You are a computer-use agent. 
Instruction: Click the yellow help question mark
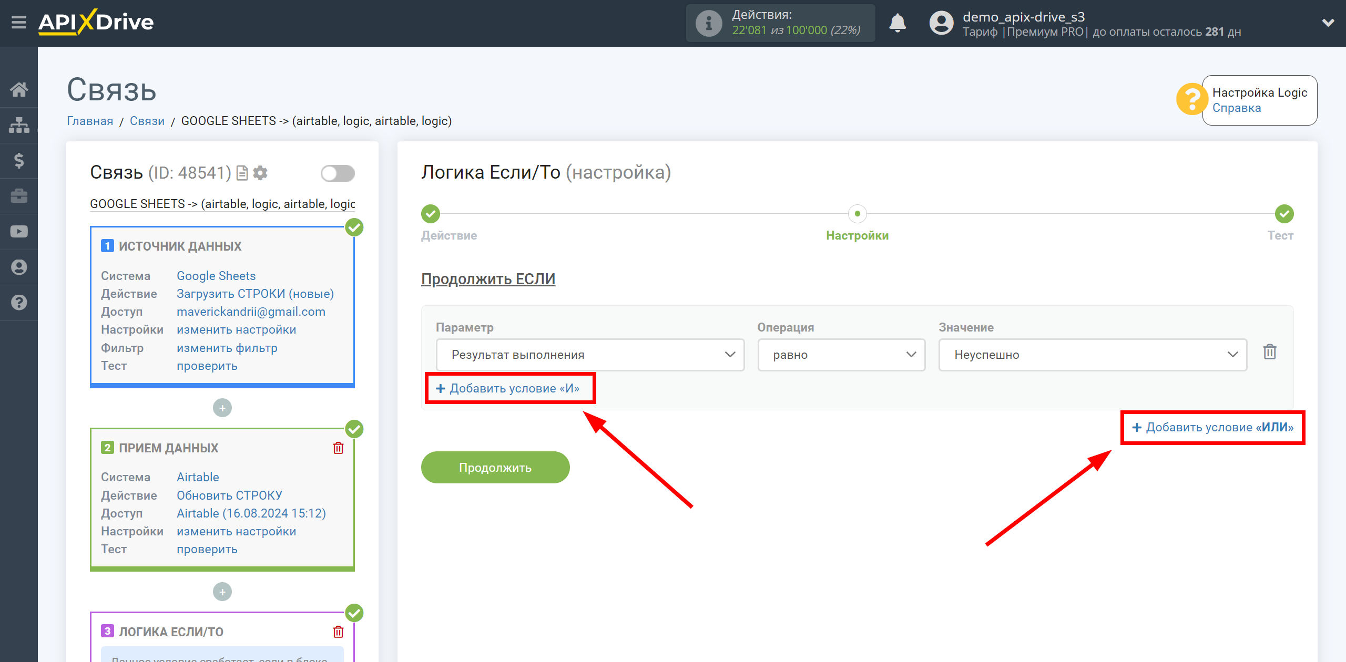point(1191,99)
